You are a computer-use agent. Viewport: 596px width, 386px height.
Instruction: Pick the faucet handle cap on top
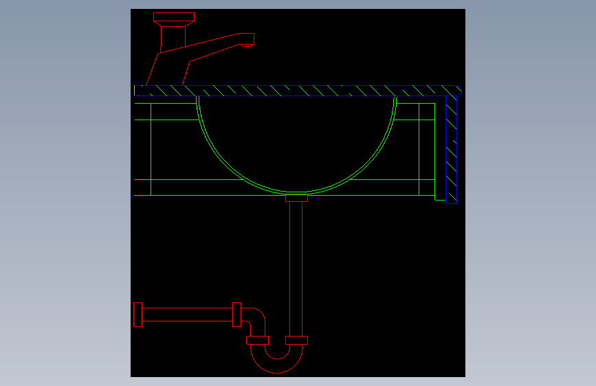pyautogui.click(x=174, y=16)
